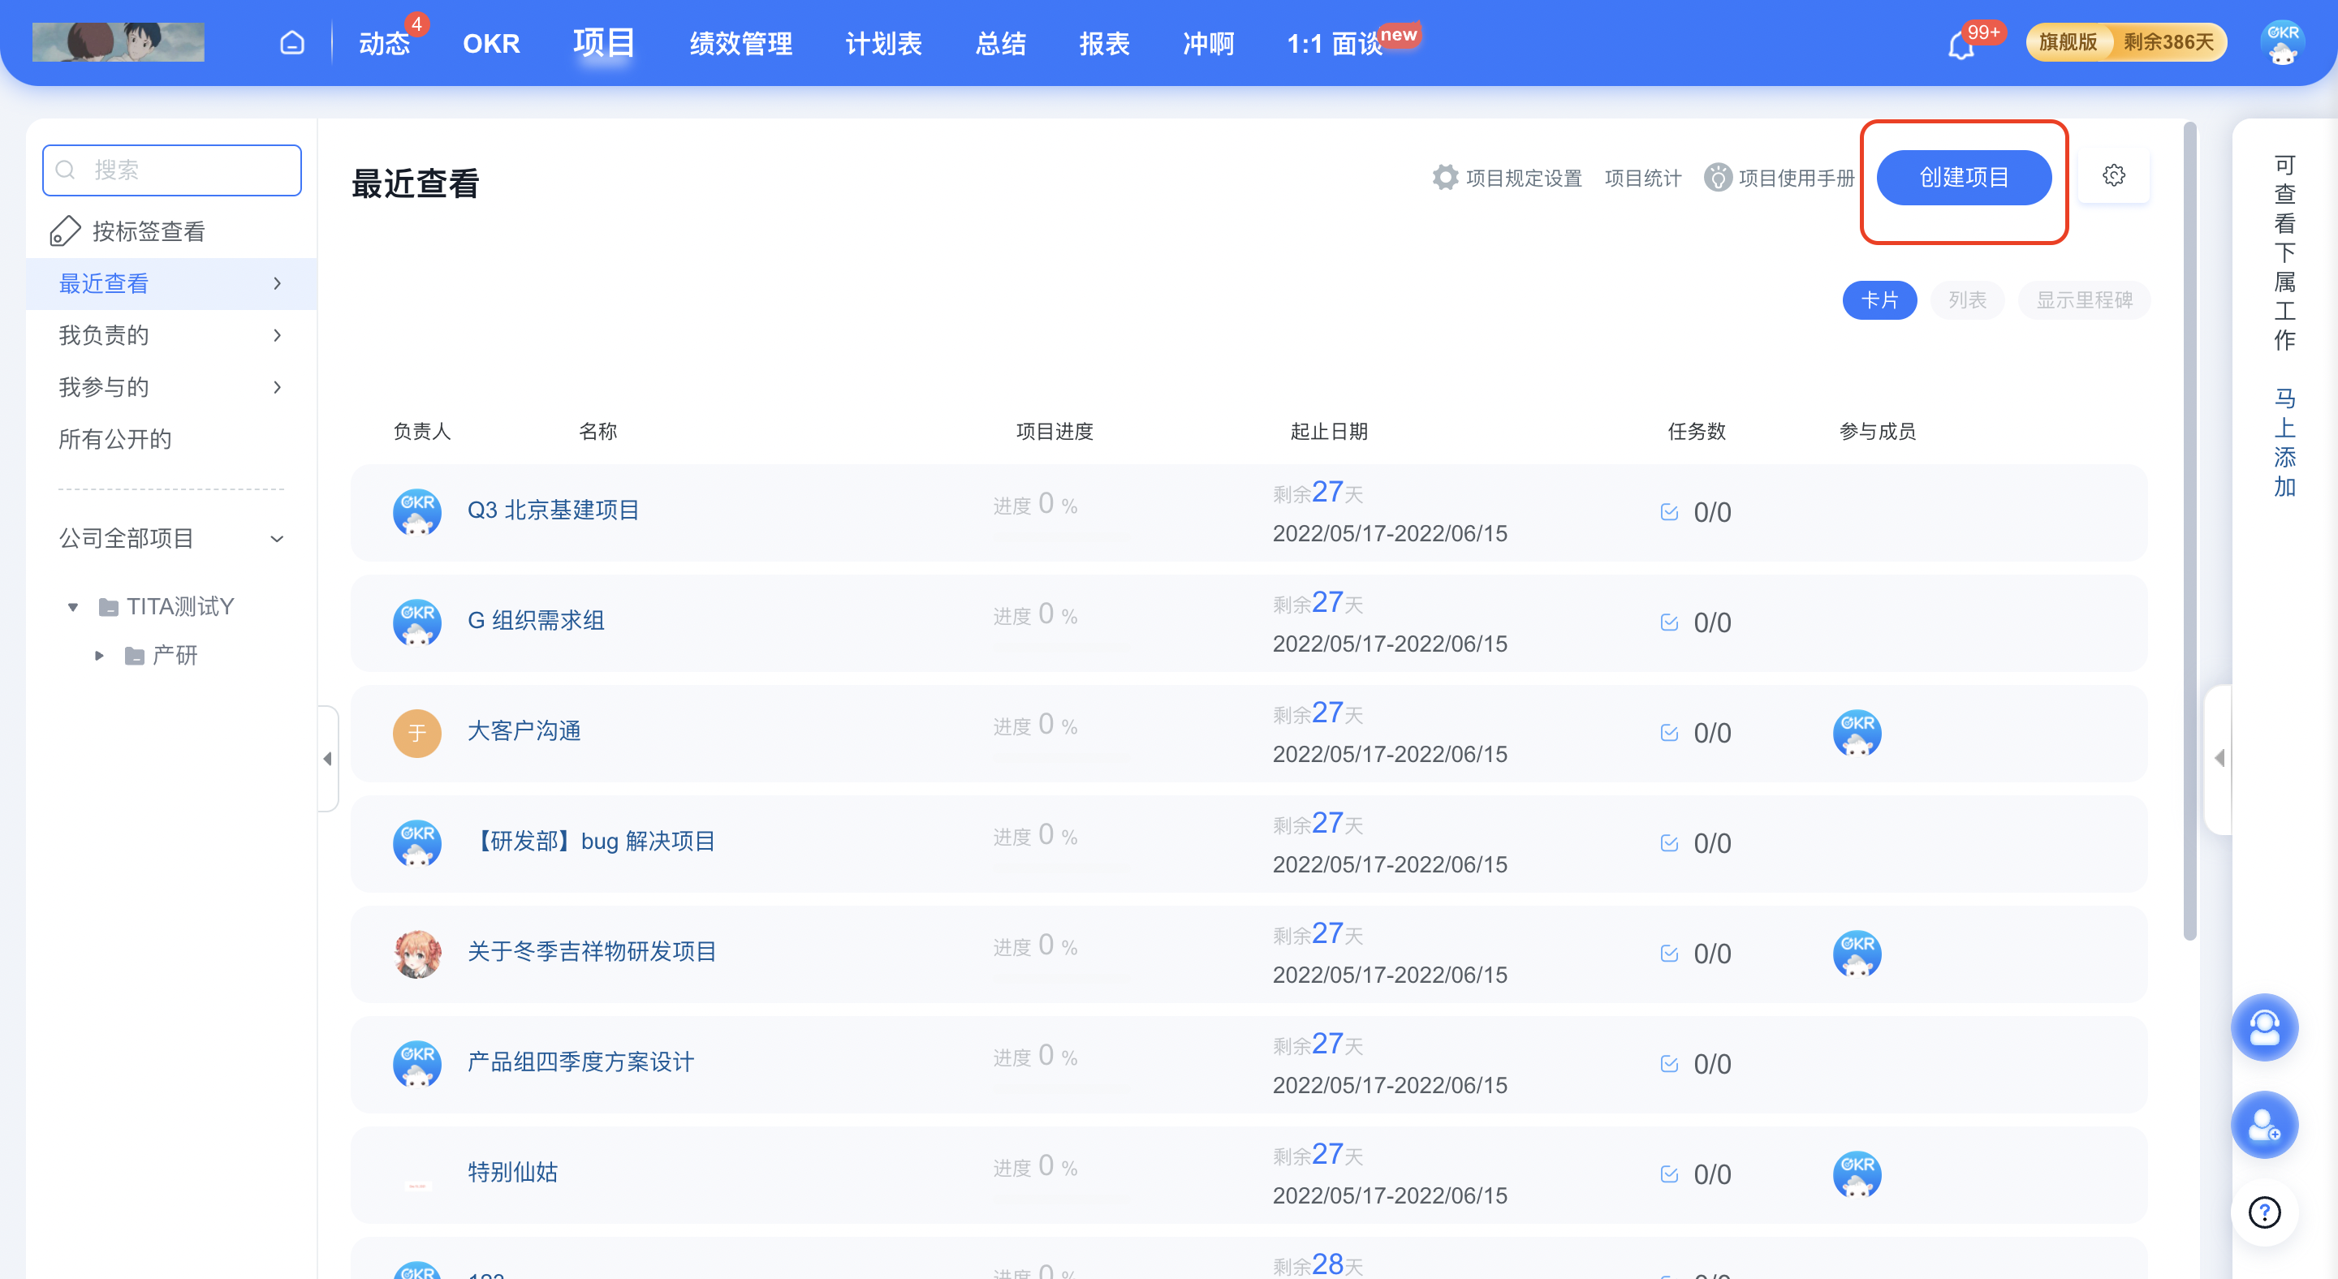This screenshot has width=2338, height=1279.
Task: Open the user profile avatar
Action: 2283,43
